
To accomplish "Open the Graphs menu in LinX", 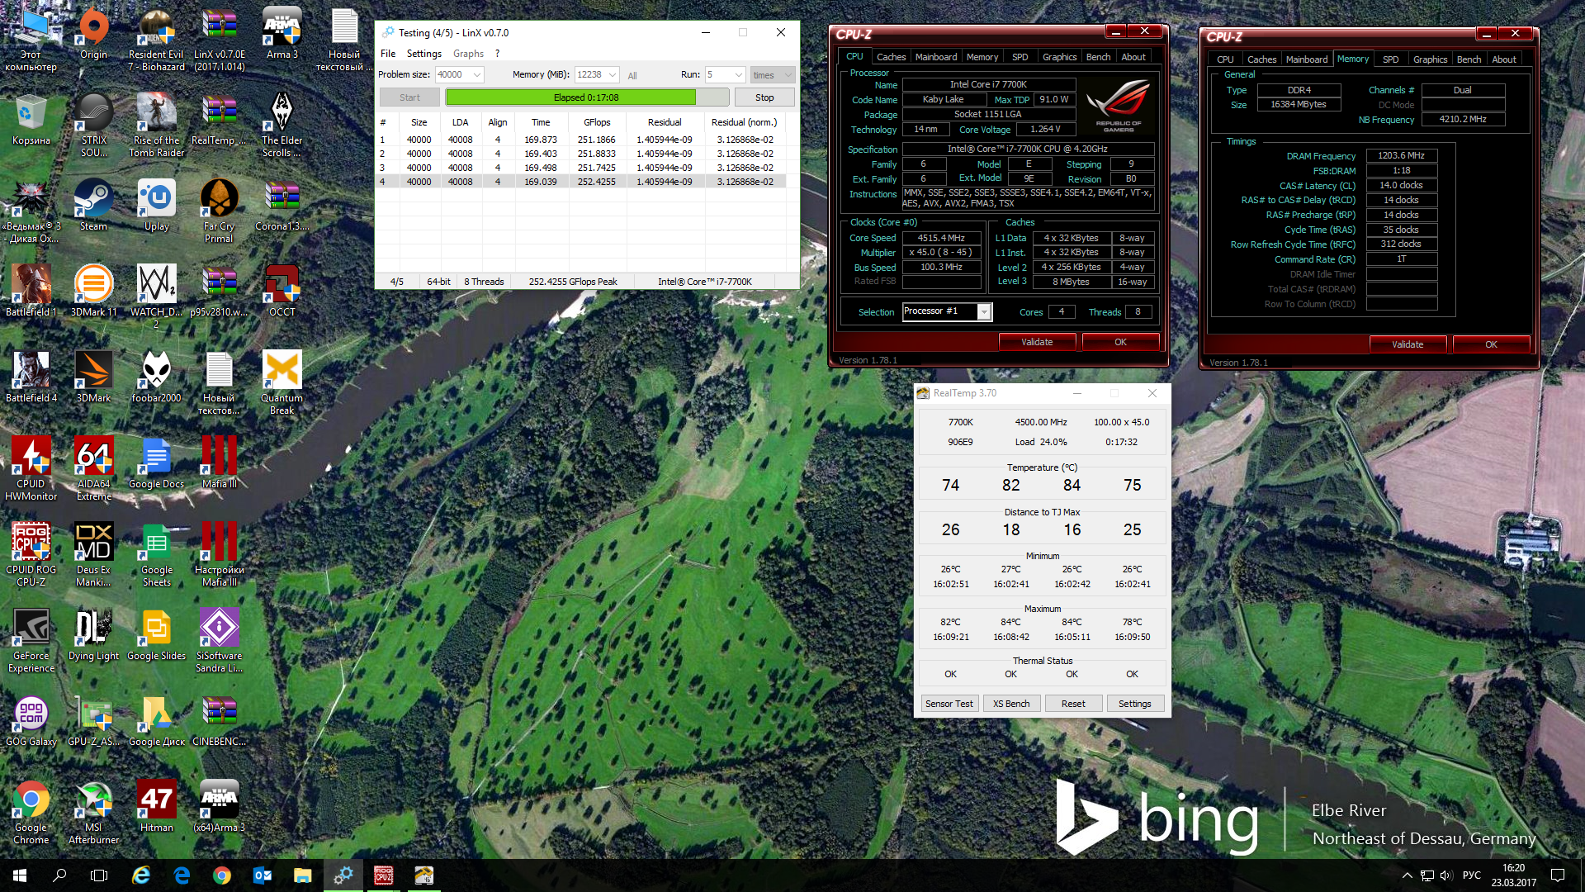I will 468,54.
